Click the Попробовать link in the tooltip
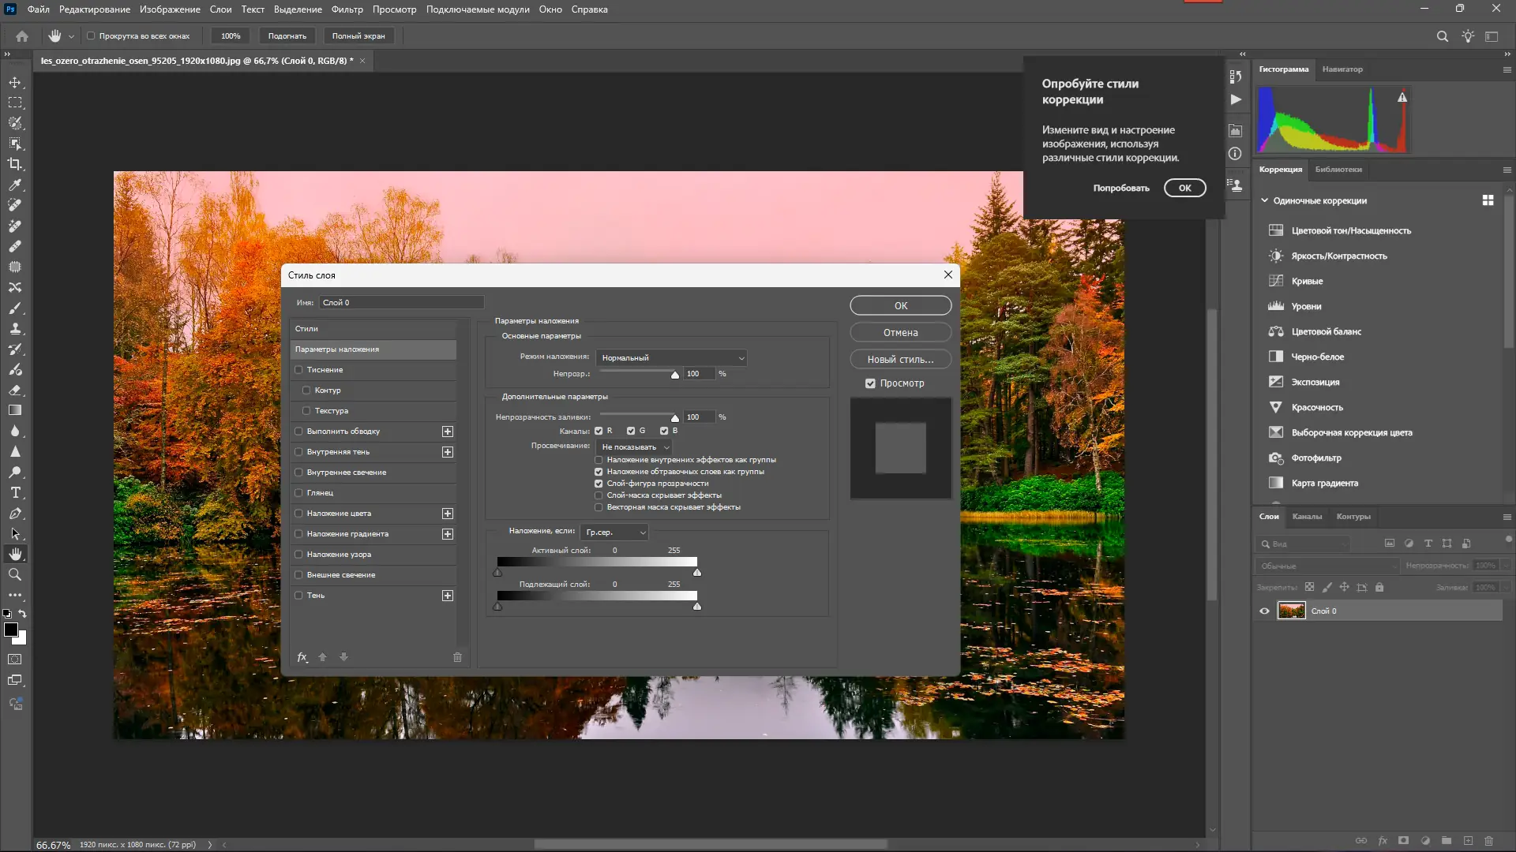The height and width of the screenshot is (852, 1516). click(1120, 189)
